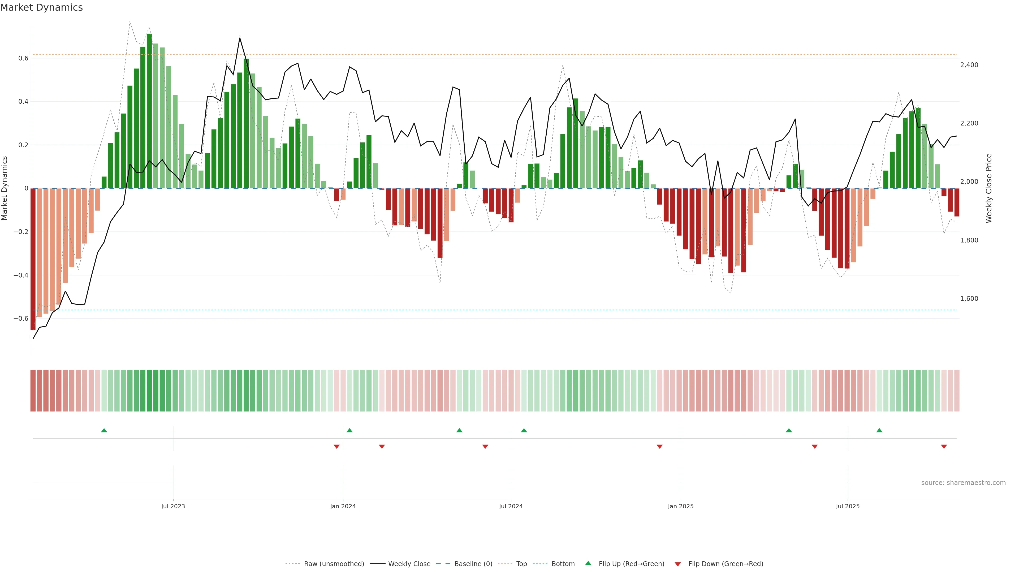The image size is (1019, 573).
Task: Click the green flip-up marker just after Jan 2024
Action: tap(349, 430)
